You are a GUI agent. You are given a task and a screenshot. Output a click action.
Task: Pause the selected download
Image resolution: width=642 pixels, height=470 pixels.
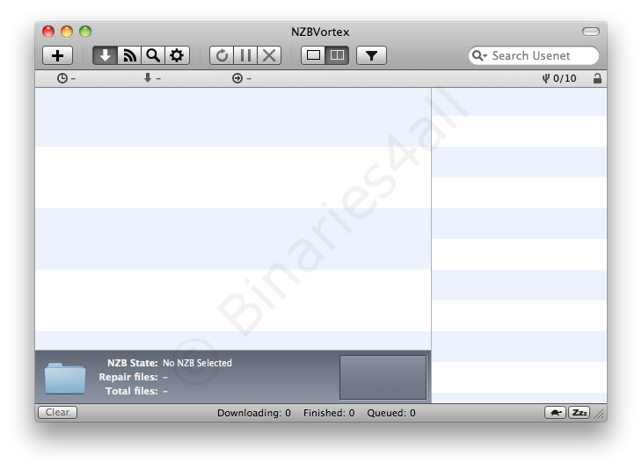click(245, 55)
